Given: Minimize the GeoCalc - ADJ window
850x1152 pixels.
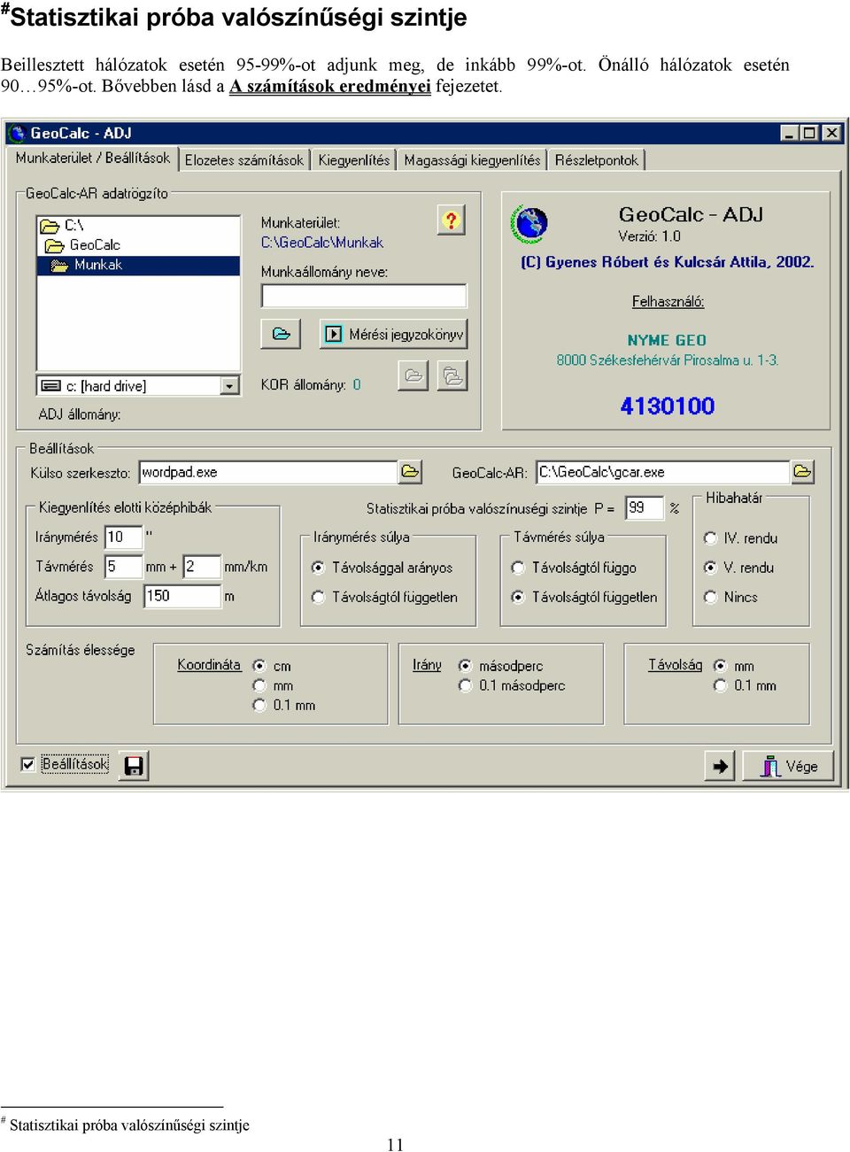Looking at the screenshot, I should click(790, 133).
